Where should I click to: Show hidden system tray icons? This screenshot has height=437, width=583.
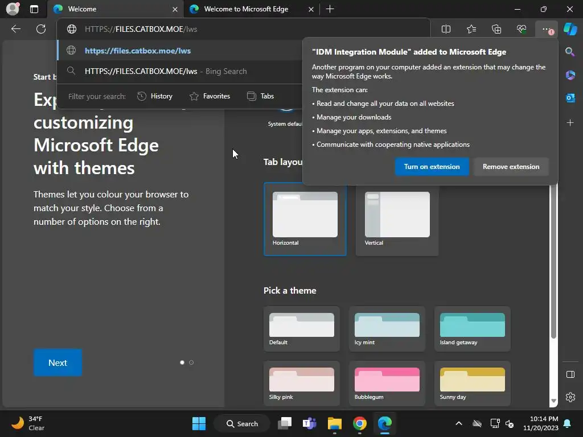pyautogui.click(x=459, y=423)
